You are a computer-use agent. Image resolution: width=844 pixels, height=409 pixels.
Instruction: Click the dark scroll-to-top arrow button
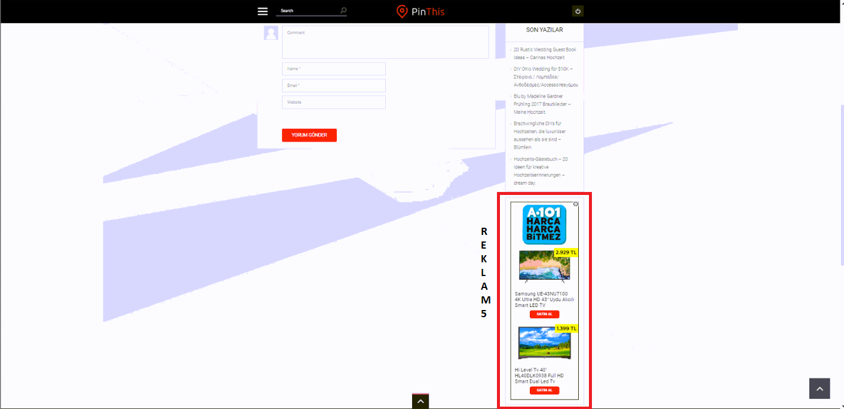pyautogui.click(x=820, y=389)
